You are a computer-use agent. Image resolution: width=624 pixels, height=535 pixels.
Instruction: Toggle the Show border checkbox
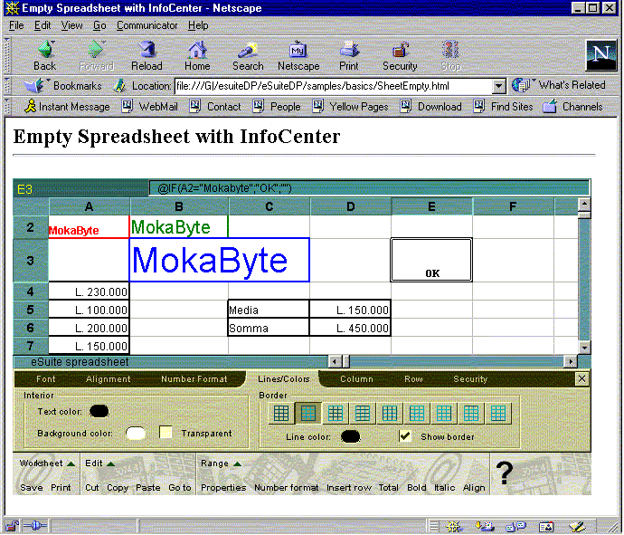pos(405,435)
